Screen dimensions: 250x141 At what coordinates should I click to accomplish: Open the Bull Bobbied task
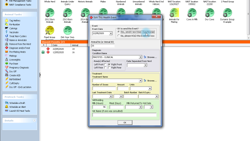tap(15, 79)
